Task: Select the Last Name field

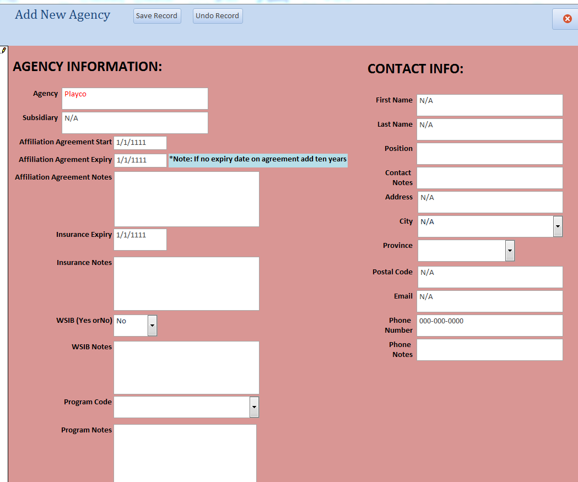Action: [490, 129]
